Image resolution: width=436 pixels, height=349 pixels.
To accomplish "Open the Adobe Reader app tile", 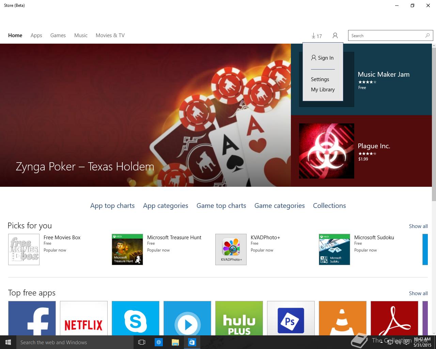I will [x=394, y=318].
